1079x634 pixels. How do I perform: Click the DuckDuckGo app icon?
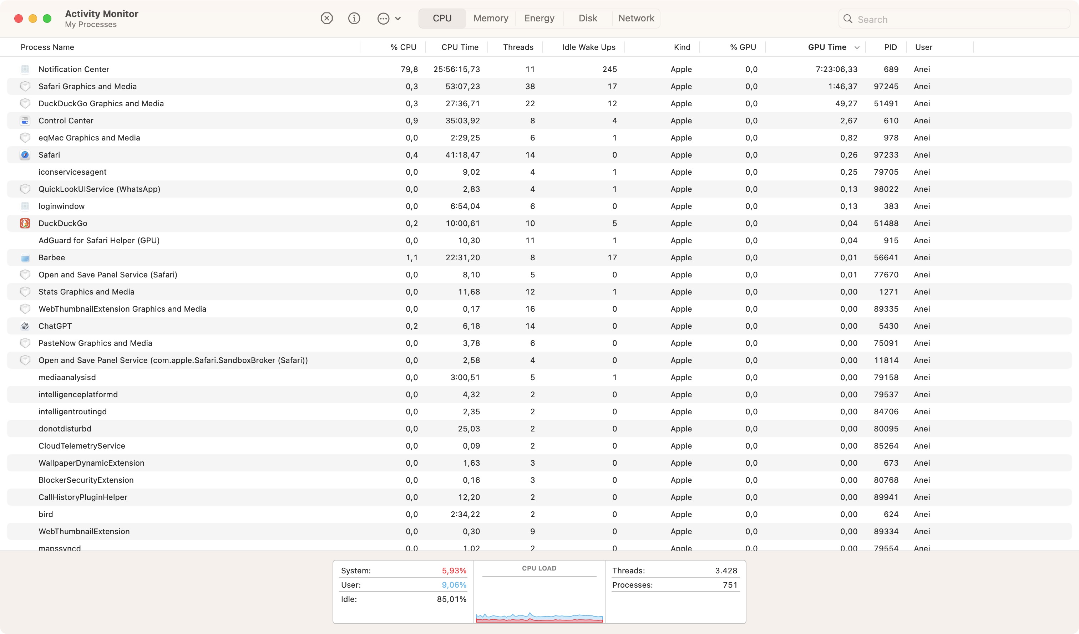(x=25, y=223)
